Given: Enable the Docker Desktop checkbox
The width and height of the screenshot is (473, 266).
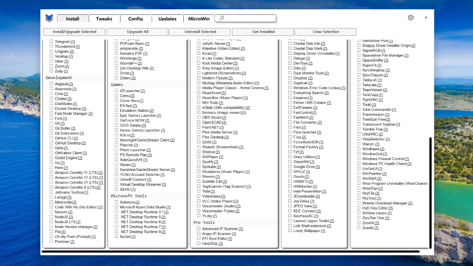Looking at the screenshot, I should (x=51, y=109).
